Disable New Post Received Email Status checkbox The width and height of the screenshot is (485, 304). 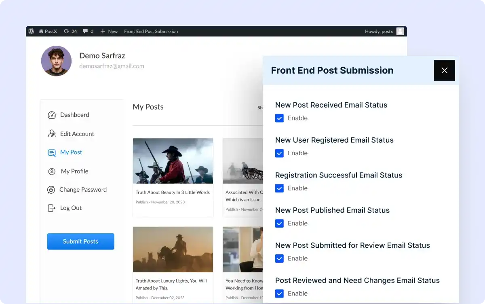(x=279, y=118)
